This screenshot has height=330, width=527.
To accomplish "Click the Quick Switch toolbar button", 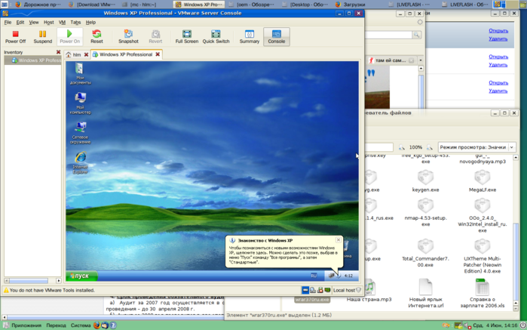I will (x=216, y=37).
